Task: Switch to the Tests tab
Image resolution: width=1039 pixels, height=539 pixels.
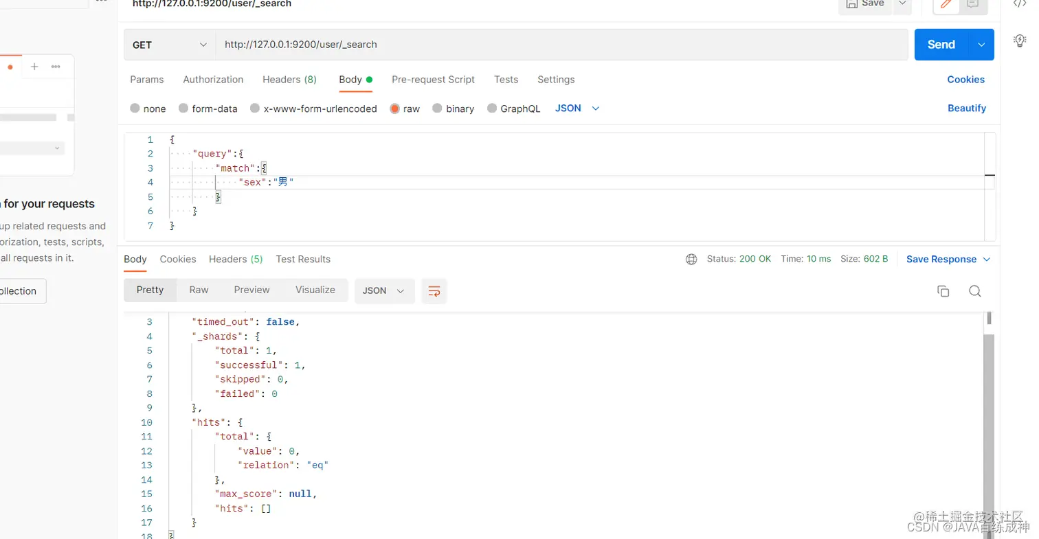Action: (x=506, y=80)
